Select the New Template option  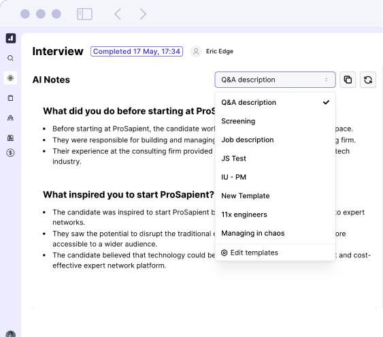(275, 196)
